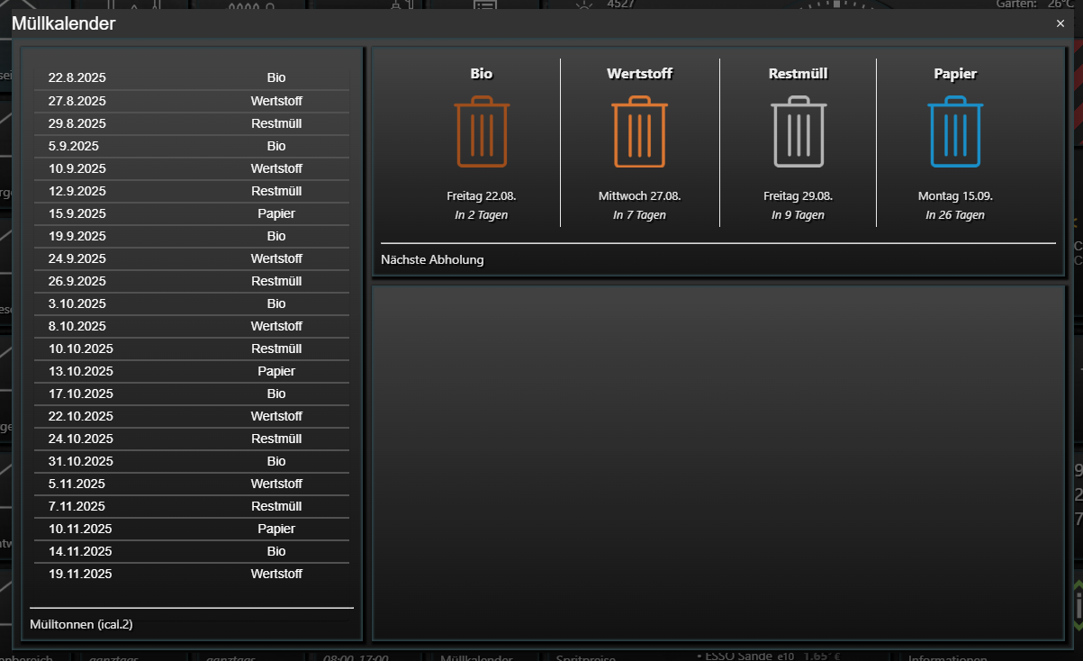
Task: Click the Bio heading above the bin
Action: 482,74
